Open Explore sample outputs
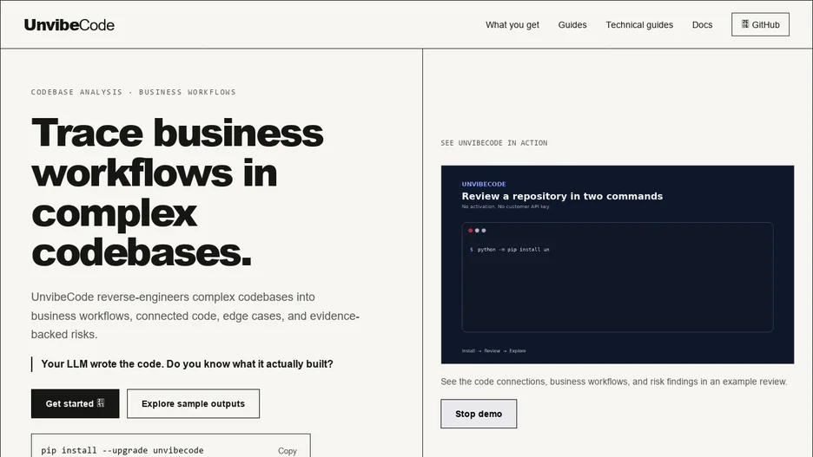The image size is (813, 457). [x=193, y=404]
